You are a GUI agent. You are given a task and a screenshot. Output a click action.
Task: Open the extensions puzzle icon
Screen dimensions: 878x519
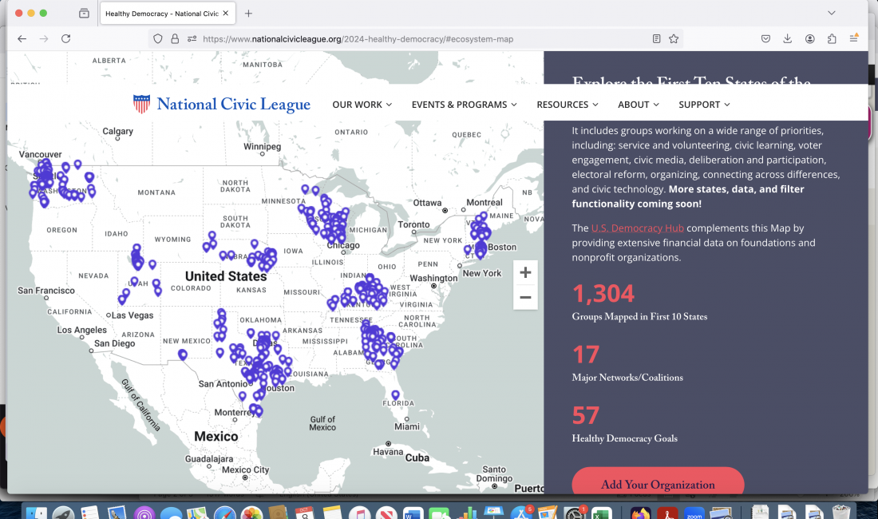pos(832,38)
